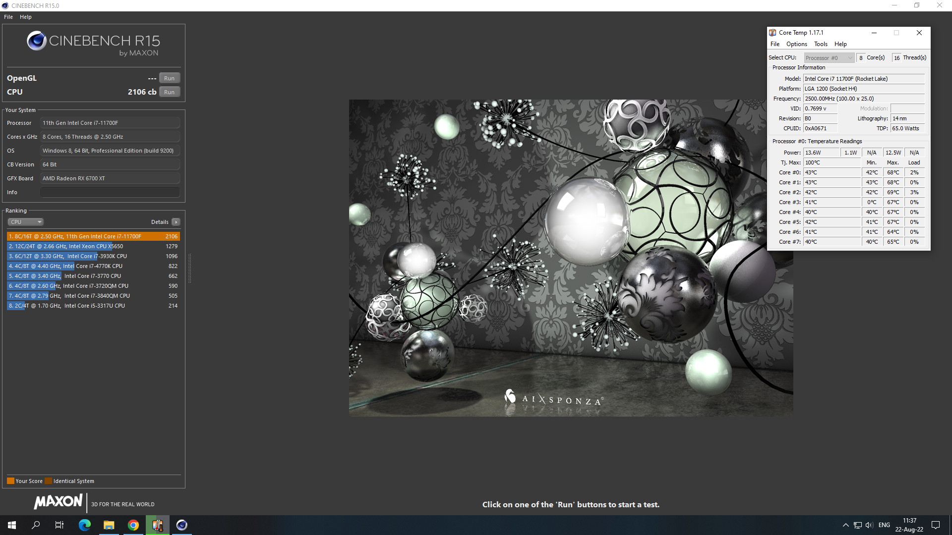Viewport: 952px width, 535px height.
Task: Click the orange Your Score legend swatch
Action: coord(10,481)
